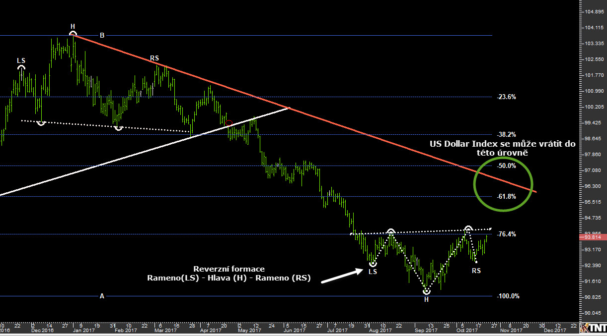607x336 pixels.
Task: Click the 104.115 price axis value
Action: pyautogui.click(x=594, y=28)
